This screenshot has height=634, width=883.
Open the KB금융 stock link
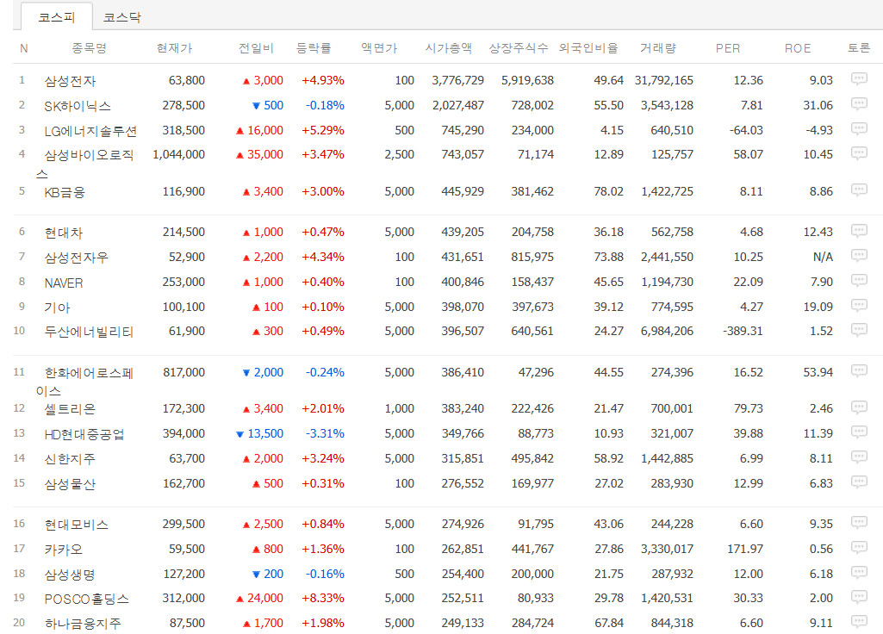(65, 193)
